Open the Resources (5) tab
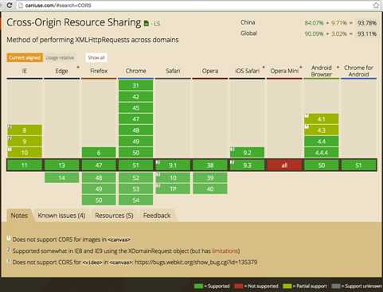The height and width of the screenshot is (292, 383). click(x=114, y=216)
